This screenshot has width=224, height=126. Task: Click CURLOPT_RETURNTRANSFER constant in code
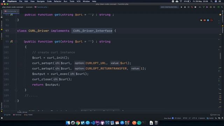106,69
